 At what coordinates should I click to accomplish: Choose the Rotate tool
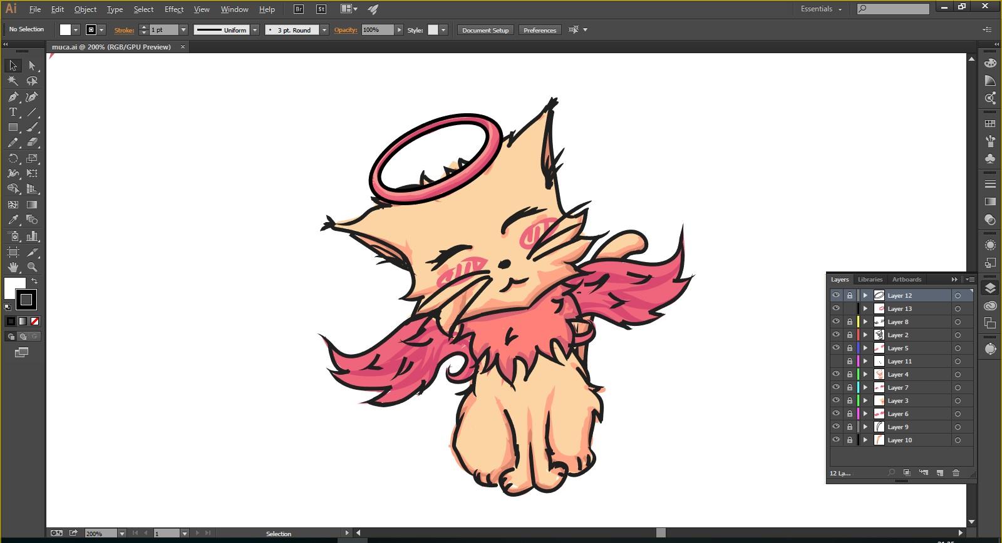coord(13,158)
